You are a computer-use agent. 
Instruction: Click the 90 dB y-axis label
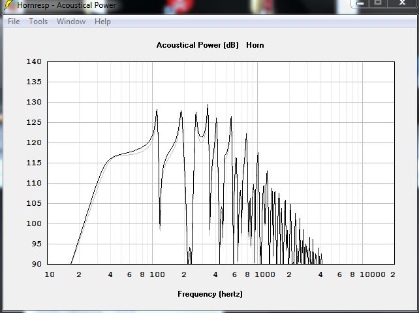(x=37, y=264)
